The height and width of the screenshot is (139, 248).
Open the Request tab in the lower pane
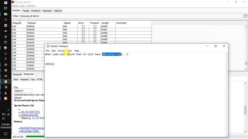click(17, 74)
